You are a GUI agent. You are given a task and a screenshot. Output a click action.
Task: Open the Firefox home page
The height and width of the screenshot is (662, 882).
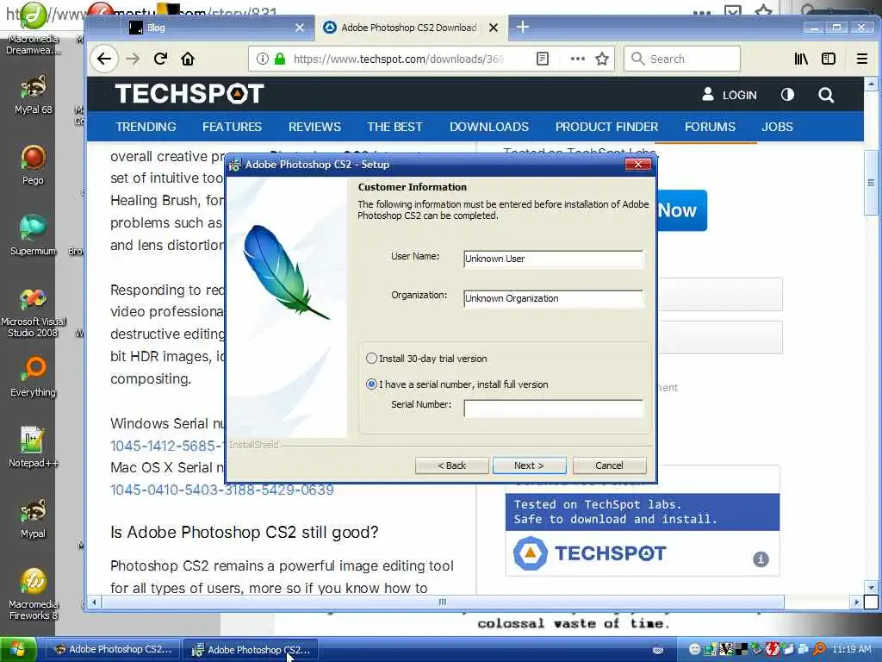coord(188,59)
